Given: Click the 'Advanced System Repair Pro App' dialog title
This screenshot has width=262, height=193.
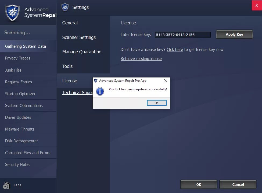Looking at the screenshot, I should 123,81.
